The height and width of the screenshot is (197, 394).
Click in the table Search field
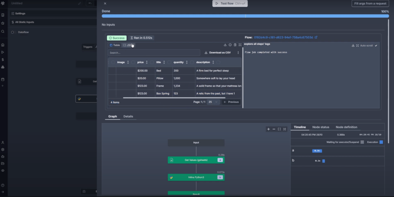pyautogui.click(x=154, y=53)
